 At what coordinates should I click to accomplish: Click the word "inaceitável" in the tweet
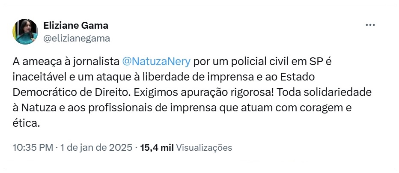coord(37,77)
